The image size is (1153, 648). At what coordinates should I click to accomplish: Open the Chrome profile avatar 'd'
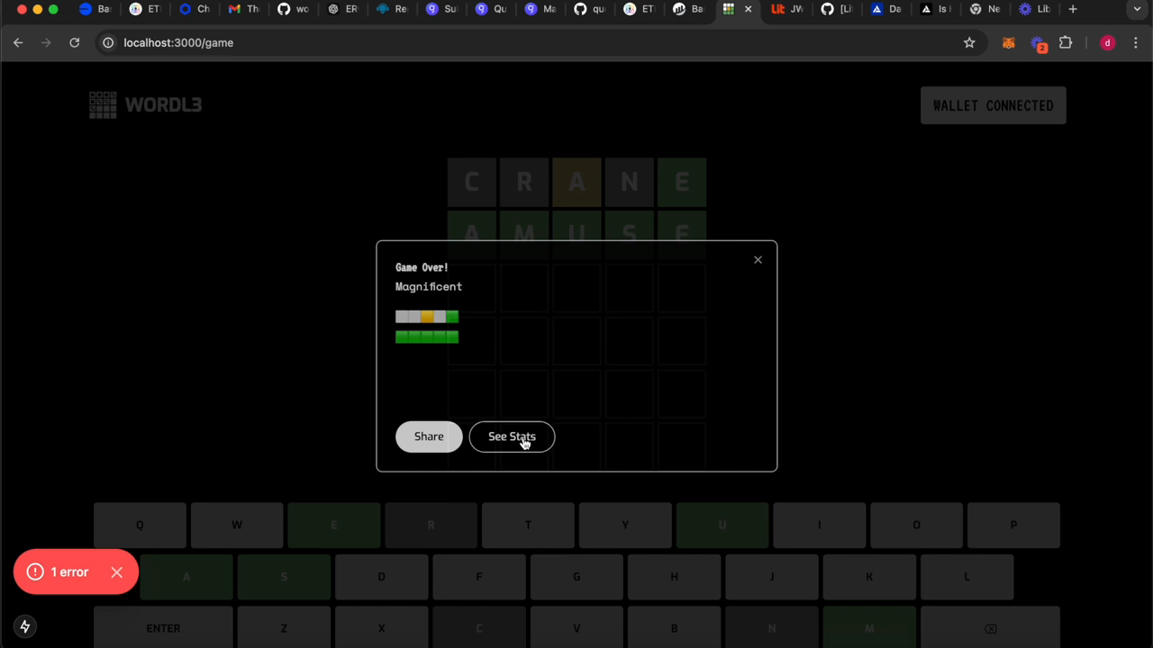point(1107,42)
